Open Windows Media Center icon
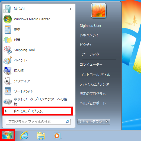Screen dimensions: 141x141 click(x=8, y=19)
